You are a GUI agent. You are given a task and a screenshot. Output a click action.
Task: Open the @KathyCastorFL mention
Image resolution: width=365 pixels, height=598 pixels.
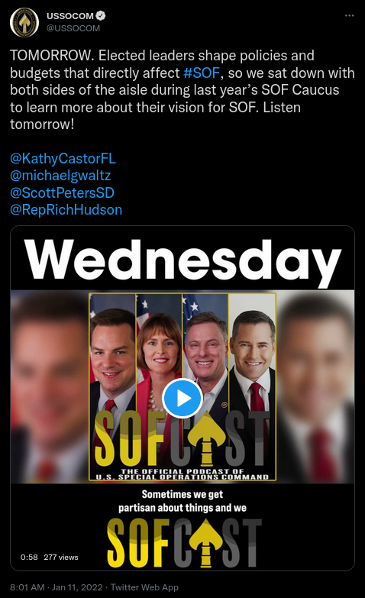point(63,158)
